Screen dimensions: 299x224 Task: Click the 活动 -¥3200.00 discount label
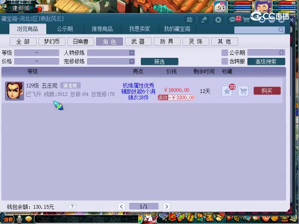176,97
